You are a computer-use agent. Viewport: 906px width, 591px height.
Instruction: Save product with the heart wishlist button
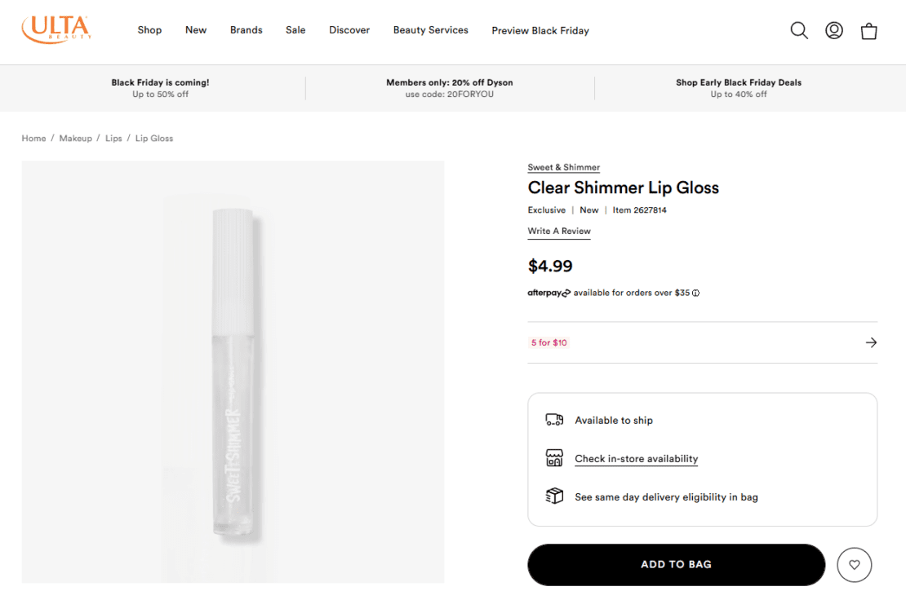click(x=855, y=564)
